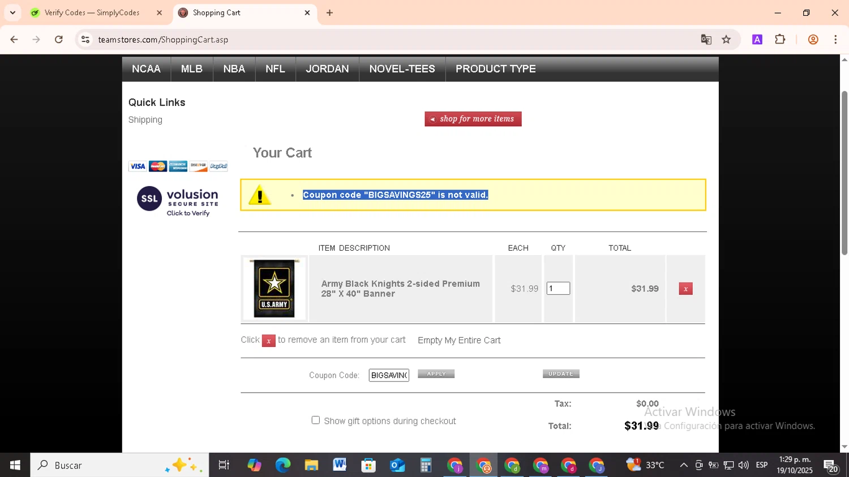Open the notification center icon
This screenshot has height=477, width=849.
(x=831, y=466)
